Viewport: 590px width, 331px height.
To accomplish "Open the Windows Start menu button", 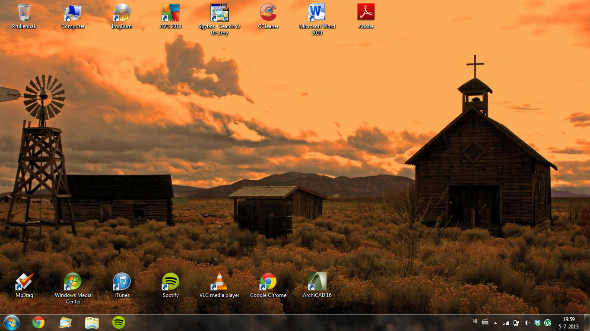I will click(x=11, y=322).
